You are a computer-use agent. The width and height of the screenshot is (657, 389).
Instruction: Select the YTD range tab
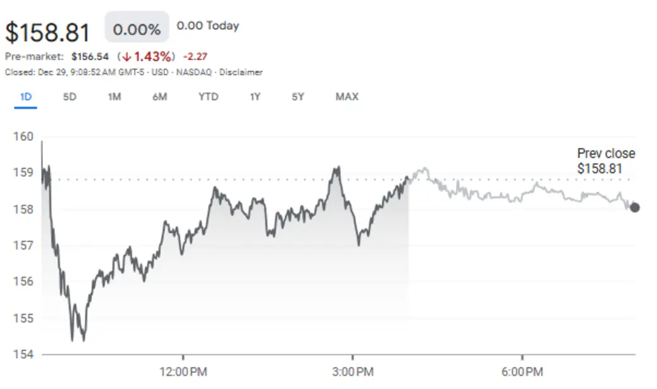(x=208, y=97)
